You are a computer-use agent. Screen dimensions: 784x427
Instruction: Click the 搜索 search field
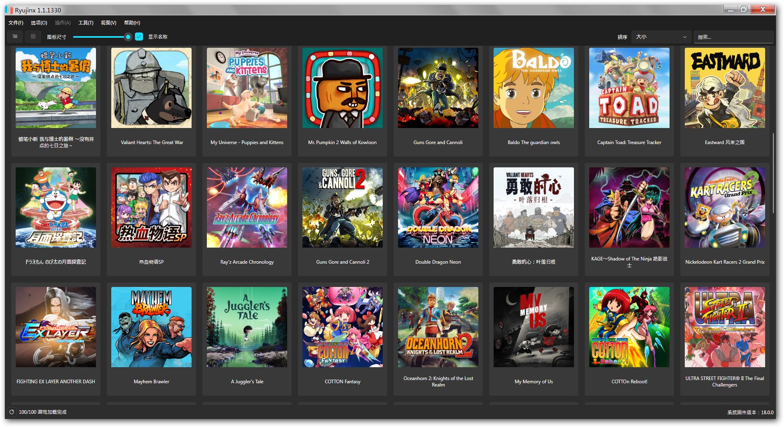coord(733,37)
